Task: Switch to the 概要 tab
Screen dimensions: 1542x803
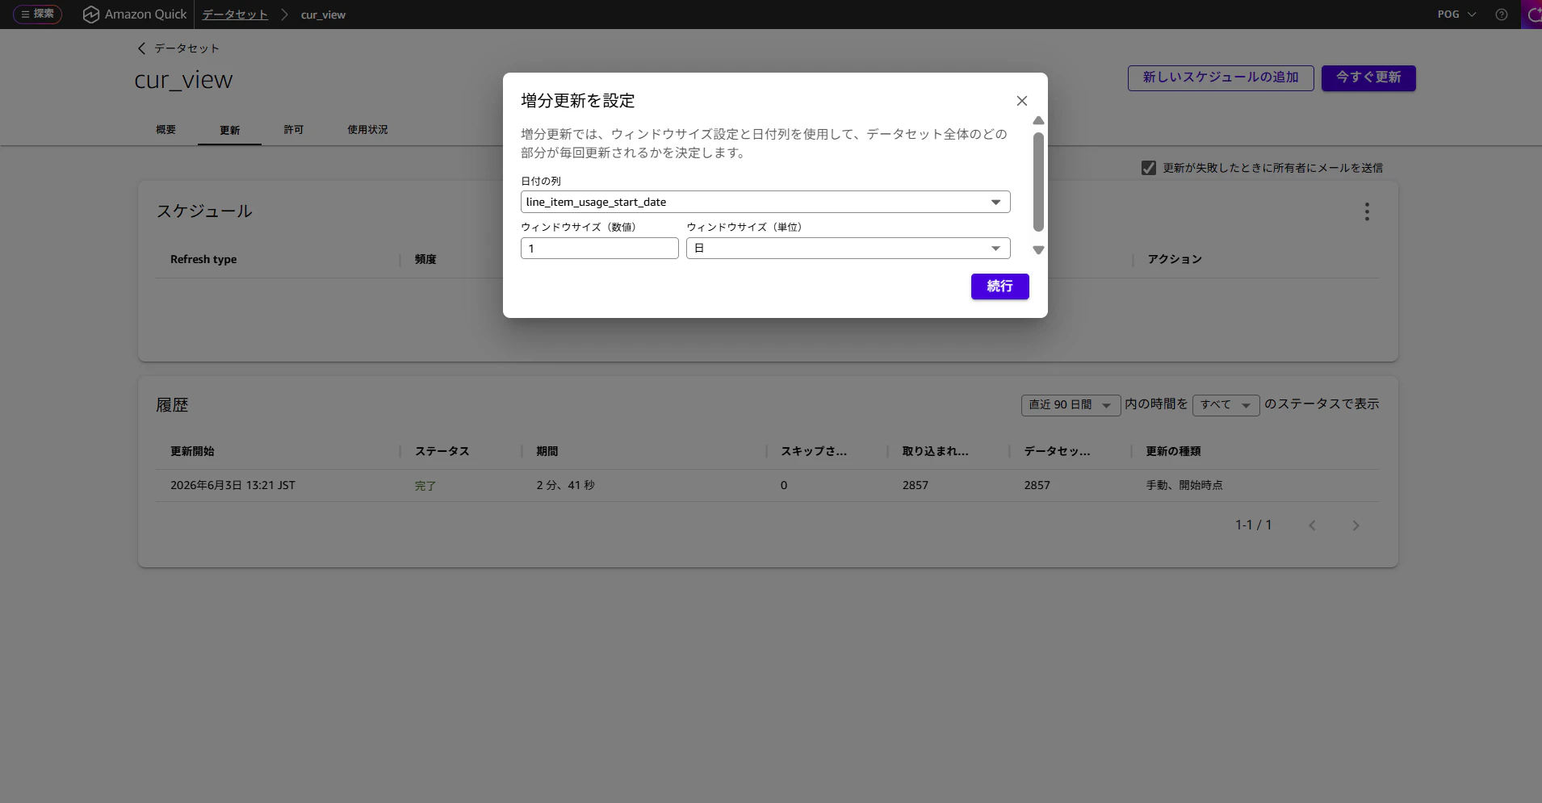Action: point(166,129)
